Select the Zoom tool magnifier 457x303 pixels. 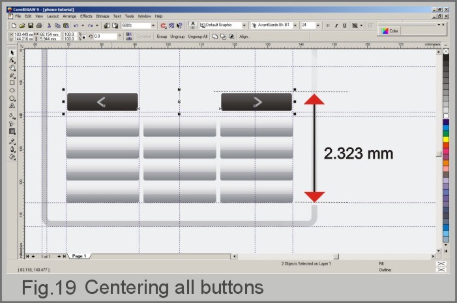click(x=12, y=68)
